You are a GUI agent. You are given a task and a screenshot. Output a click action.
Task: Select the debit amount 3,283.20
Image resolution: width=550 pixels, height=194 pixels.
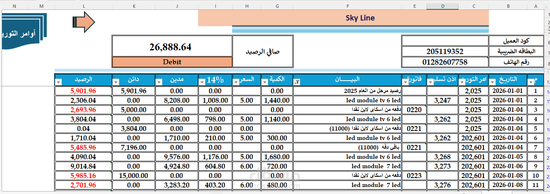tap(177, 185)
